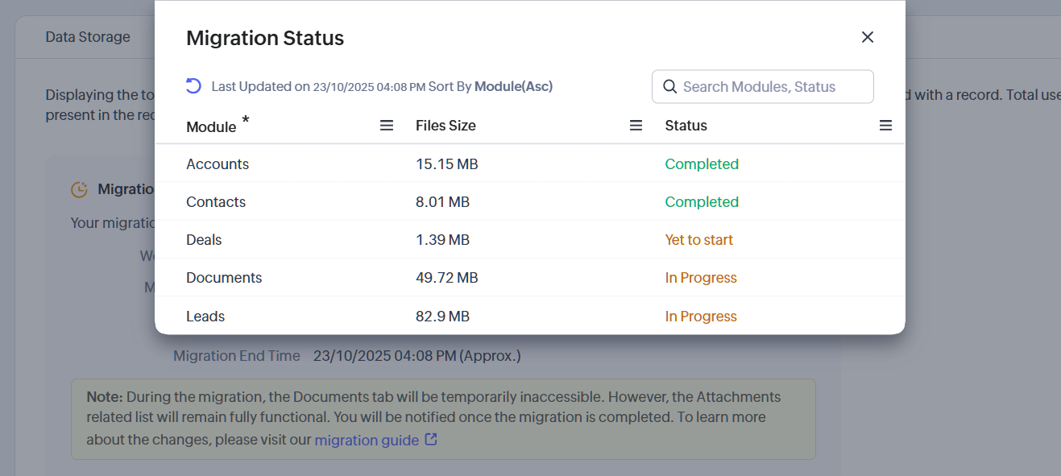This screenshot has height=476, width=1061.
Task: Click the Module(Asc) sort label
Action: tap(513, 86)
